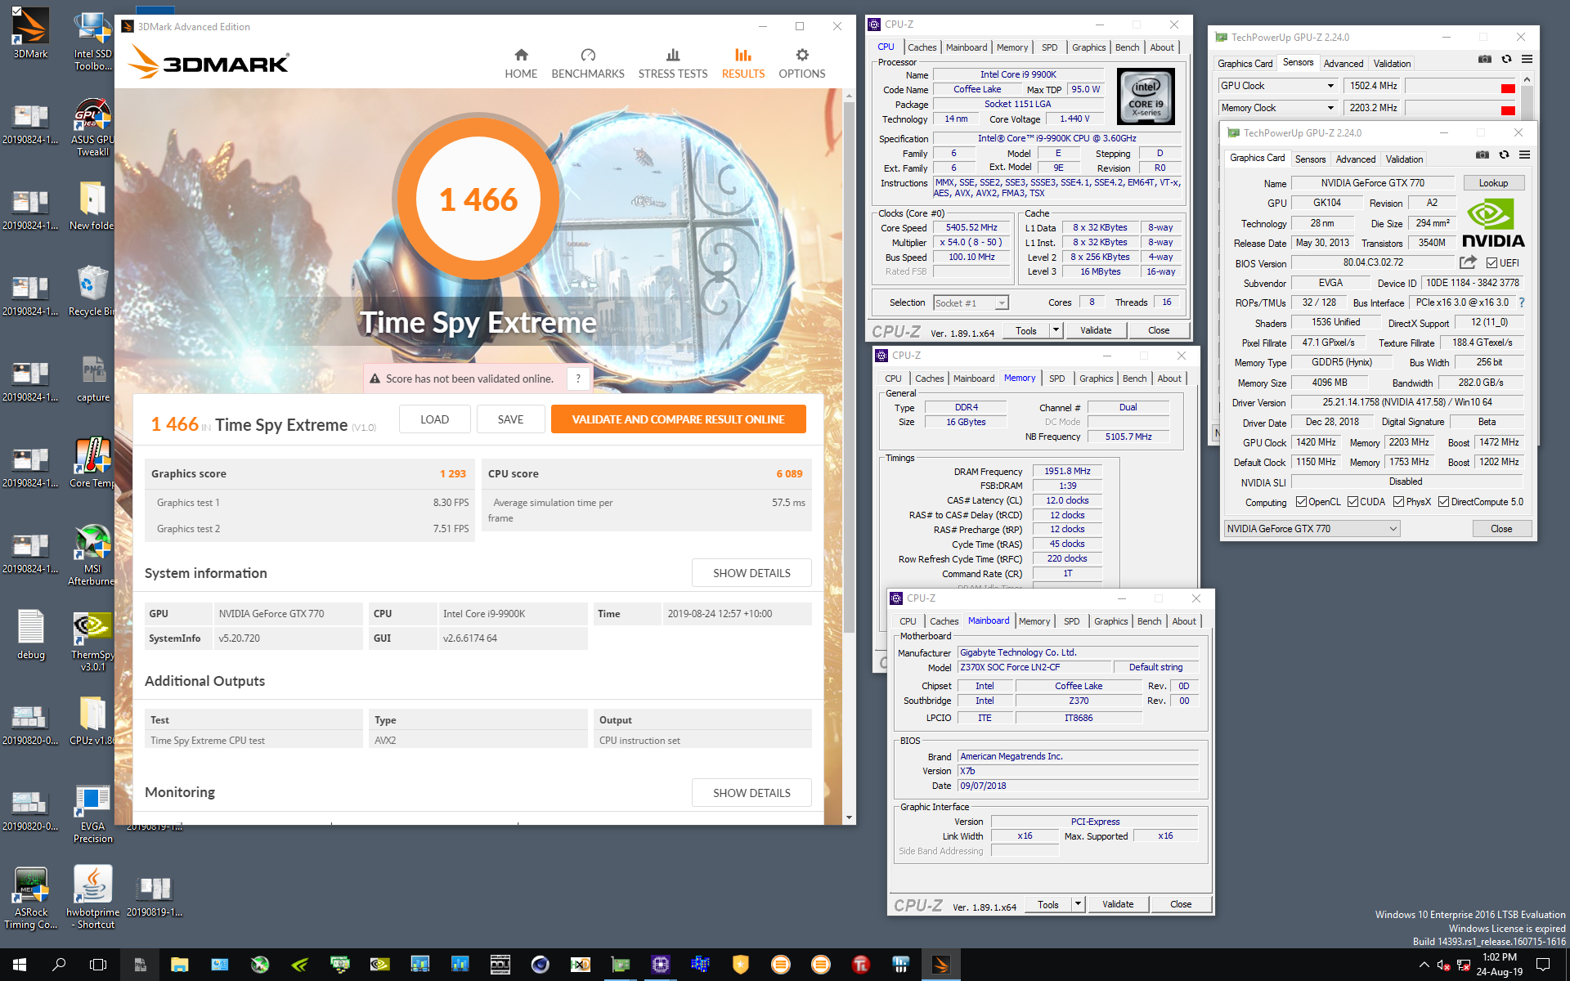This screenshot has height=981, width=1570.
Task: Open the Advanced tab in front GPU-Z
Action: coord(1356,159)
